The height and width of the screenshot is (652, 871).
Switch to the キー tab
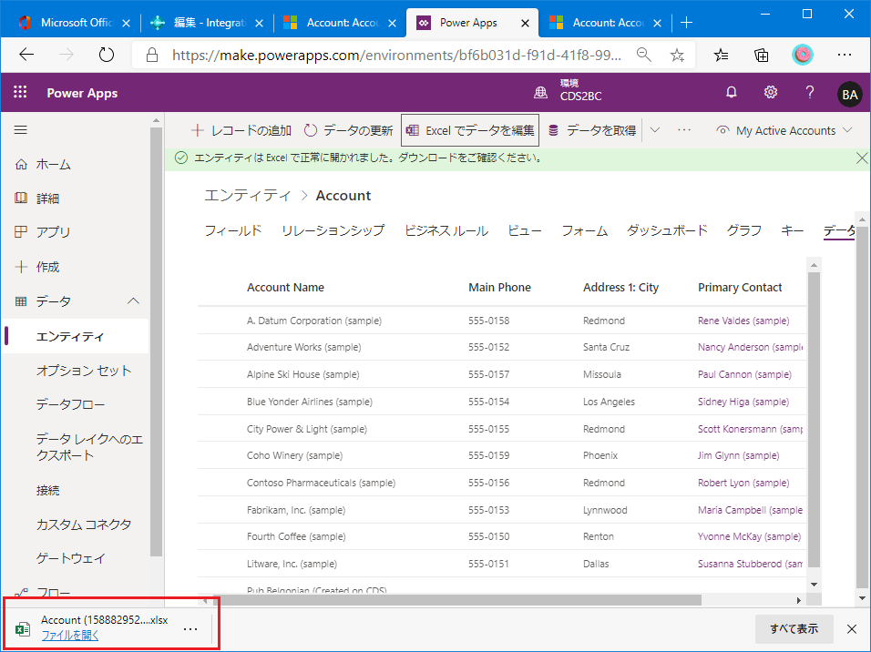point(792,230)
